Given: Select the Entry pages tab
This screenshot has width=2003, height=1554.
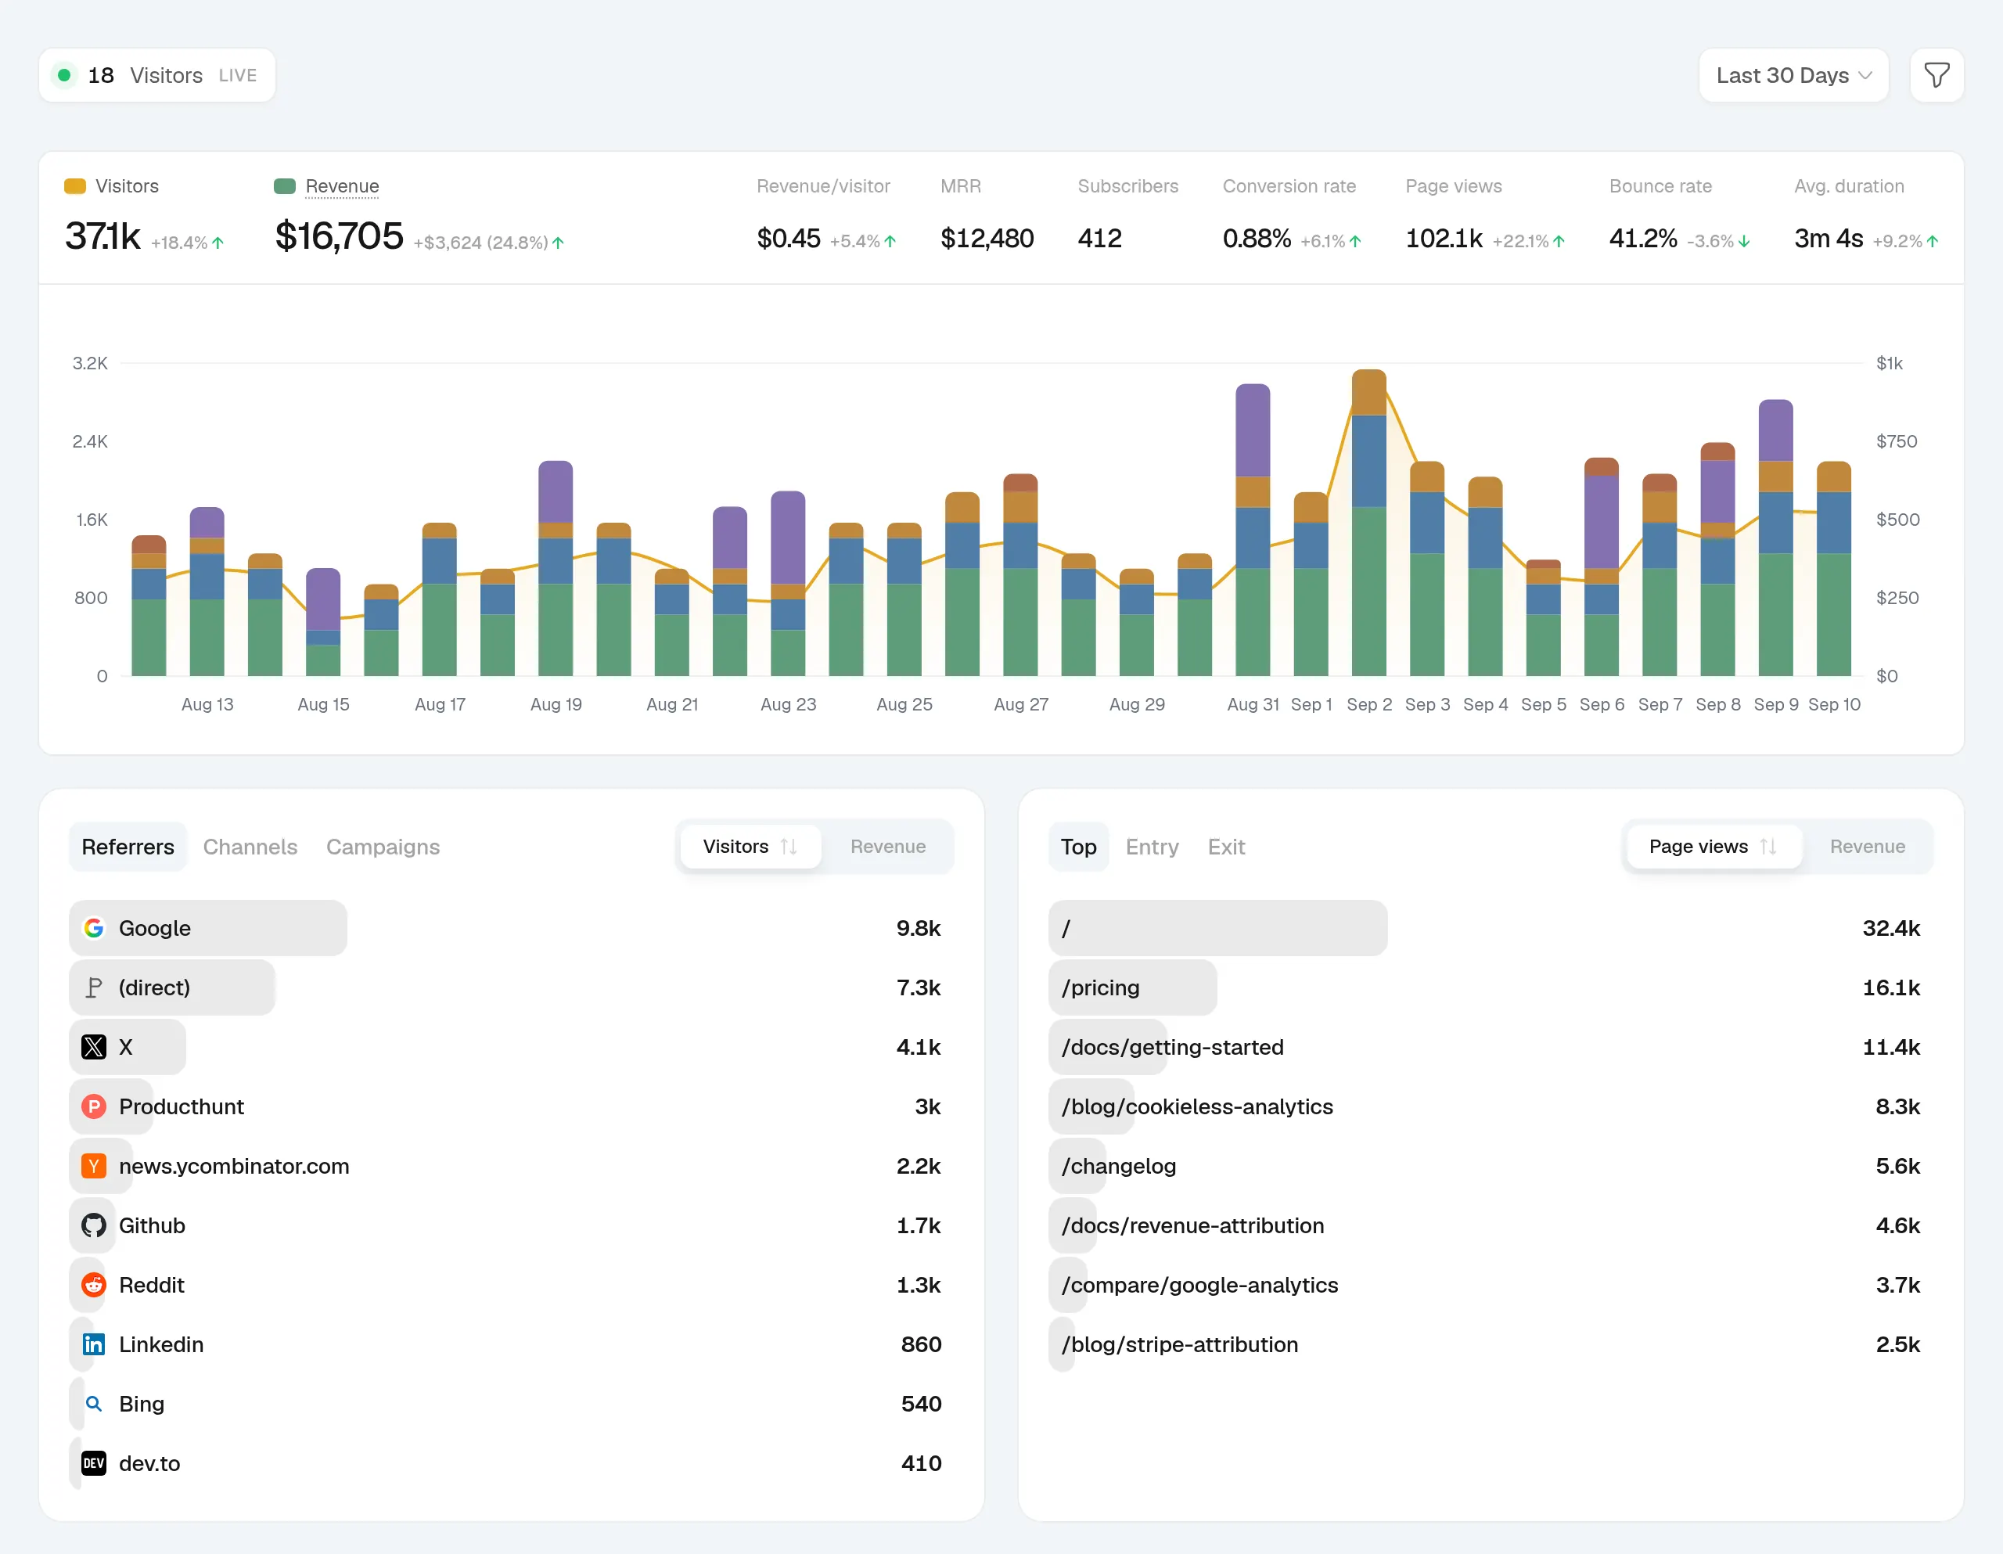Looking at the screenshot, I should (x=1152, y=847).
